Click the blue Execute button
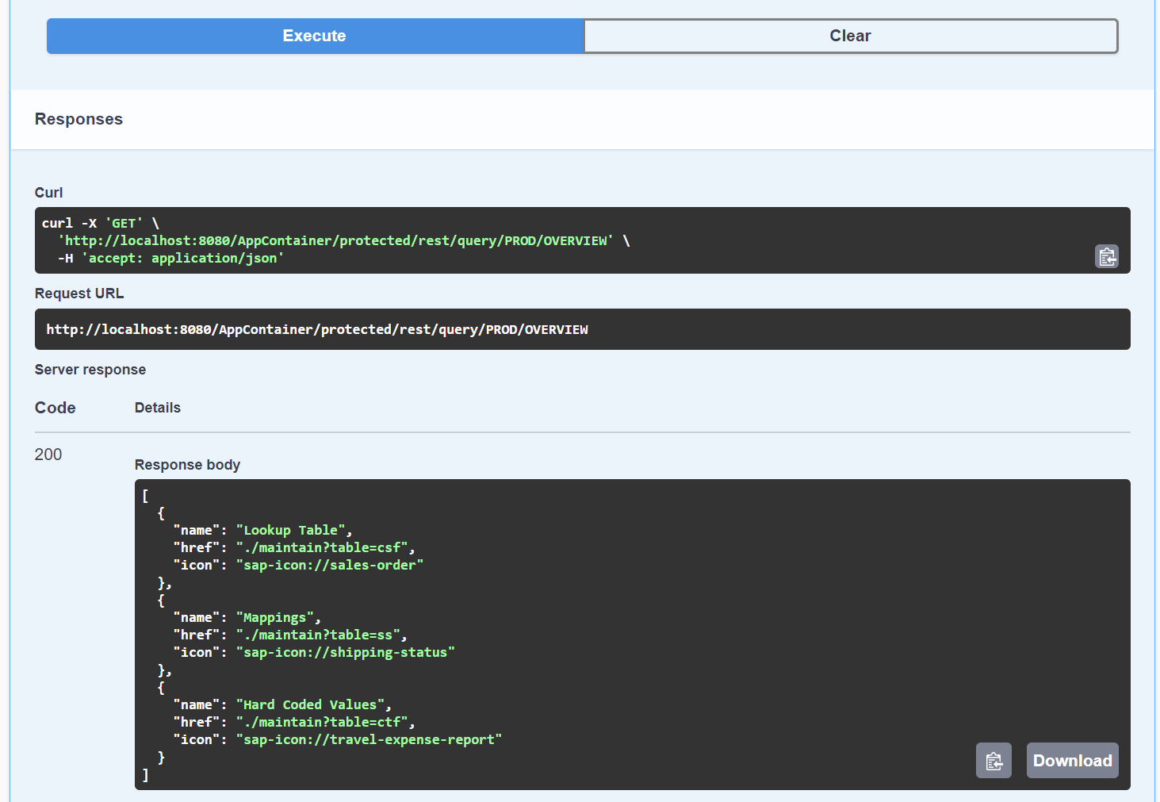This screenshot has height=802, width=1160. [315, 36]
